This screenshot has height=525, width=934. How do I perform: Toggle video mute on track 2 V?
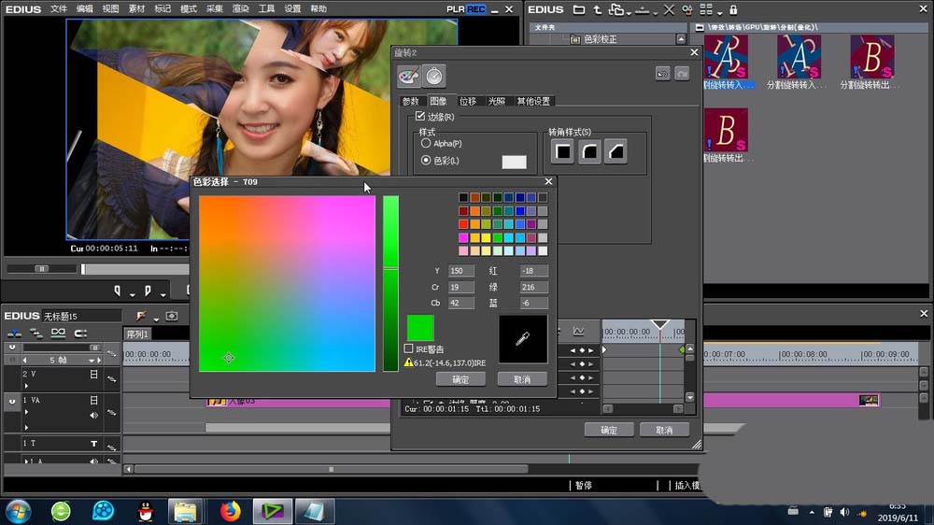pyautogui.click(x=93, y=375)
